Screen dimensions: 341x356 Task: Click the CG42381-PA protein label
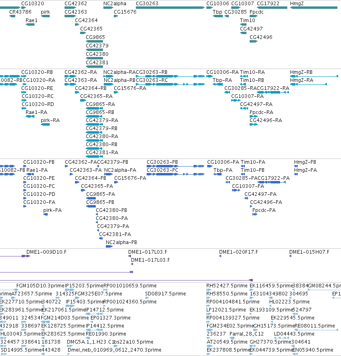[x=115, y=234]
